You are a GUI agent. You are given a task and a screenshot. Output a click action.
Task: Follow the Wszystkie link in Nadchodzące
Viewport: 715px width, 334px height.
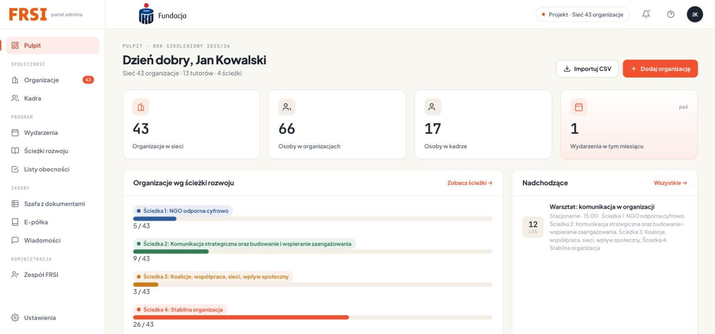tap(670, 183)
